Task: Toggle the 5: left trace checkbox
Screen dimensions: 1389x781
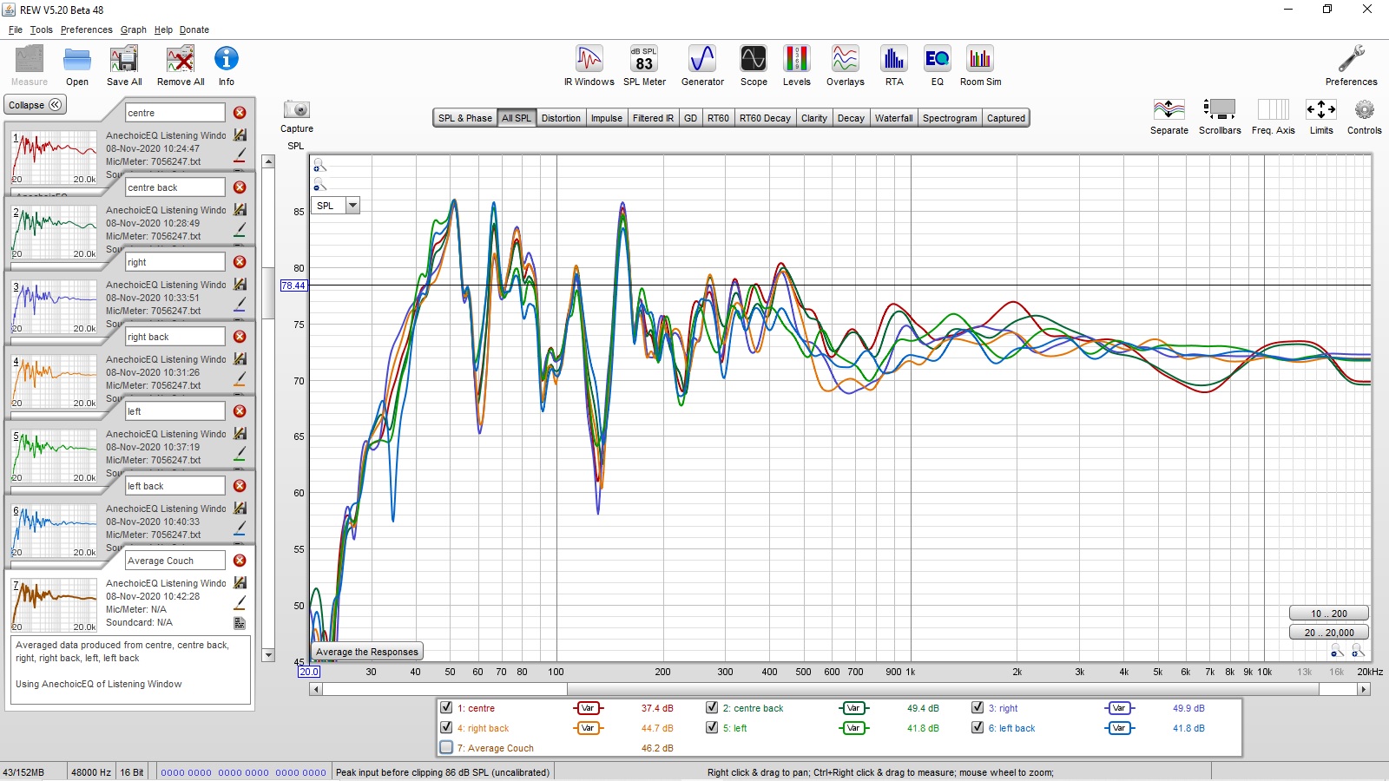Action: tap(712, 727)
